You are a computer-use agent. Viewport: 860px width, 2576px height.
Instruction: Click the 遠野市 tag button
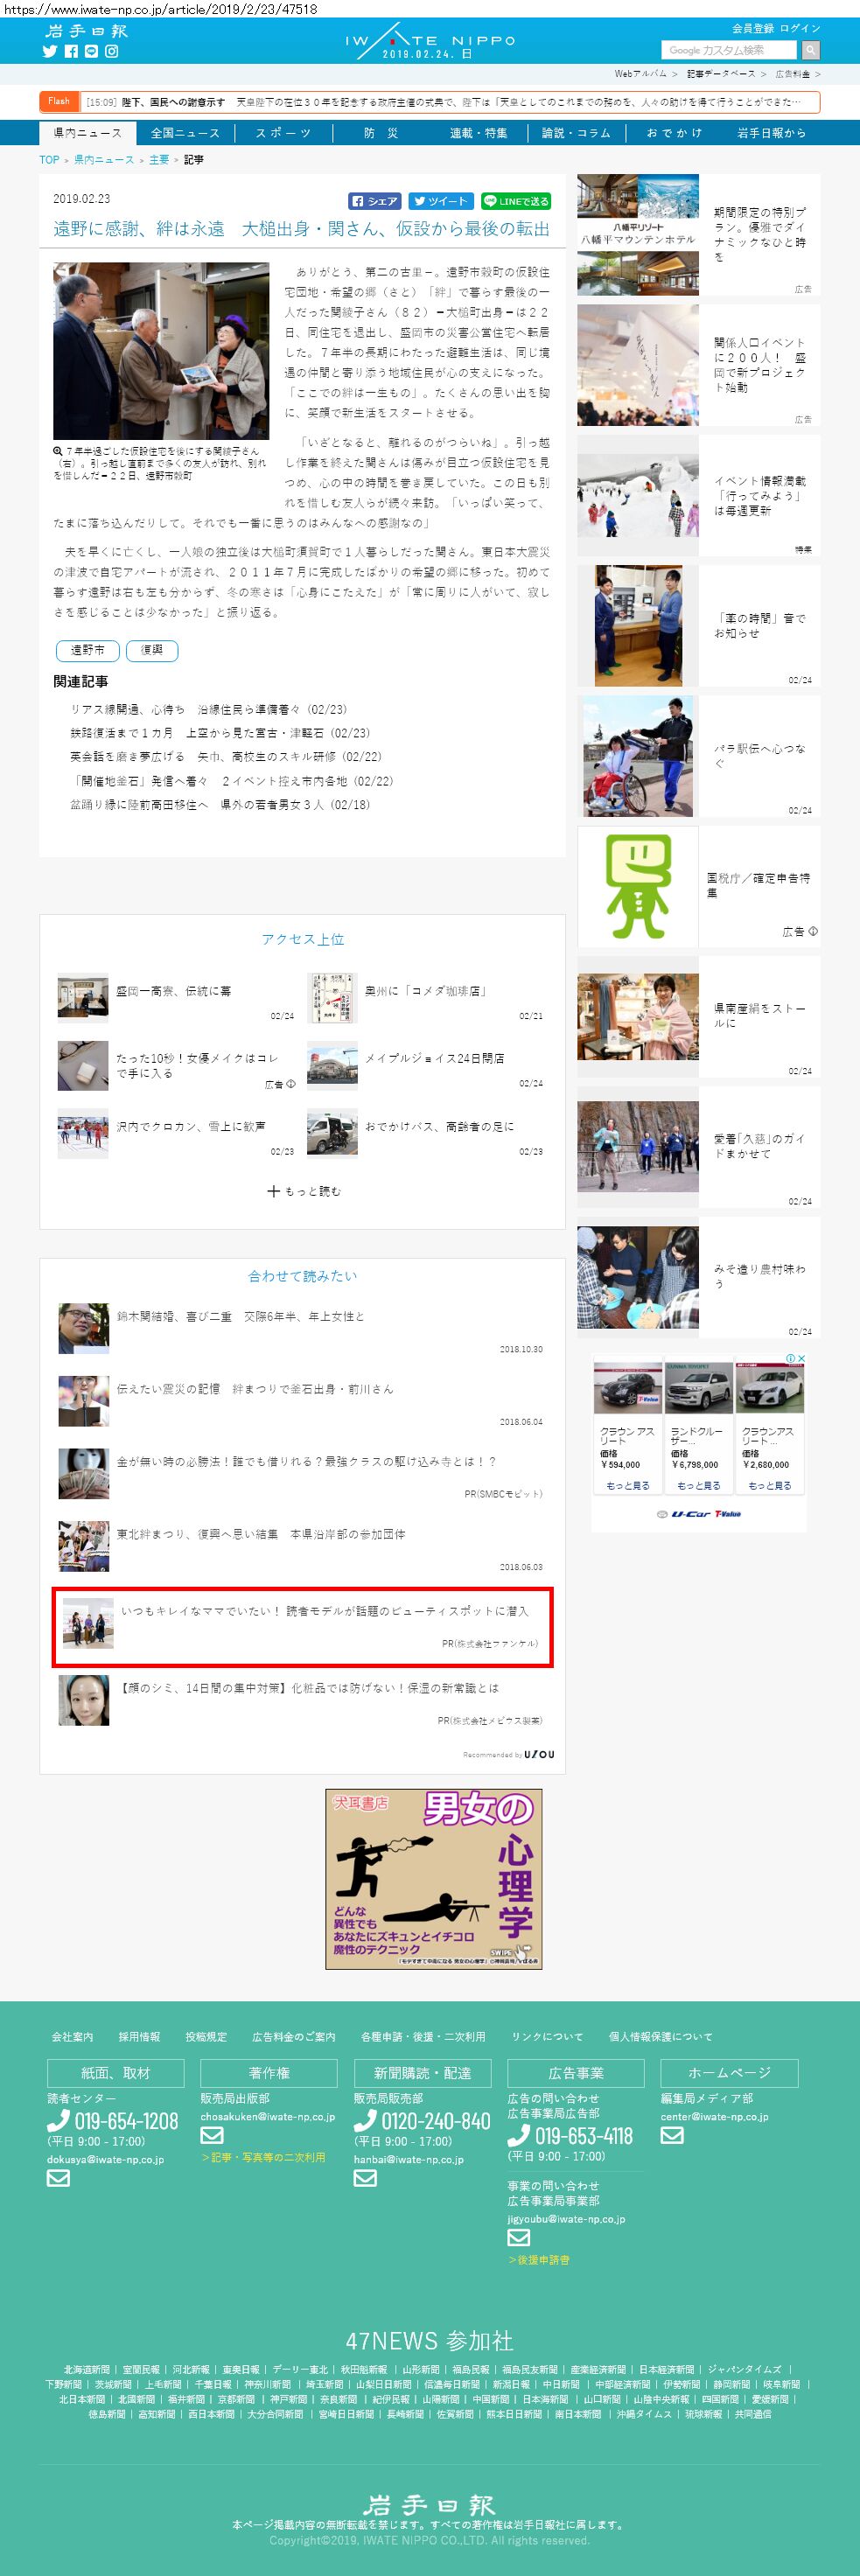pyautogui.click(x=88, y=650)
